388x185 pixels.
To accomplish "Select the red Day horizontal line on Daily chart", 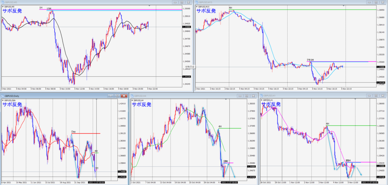I will [86, 134].
